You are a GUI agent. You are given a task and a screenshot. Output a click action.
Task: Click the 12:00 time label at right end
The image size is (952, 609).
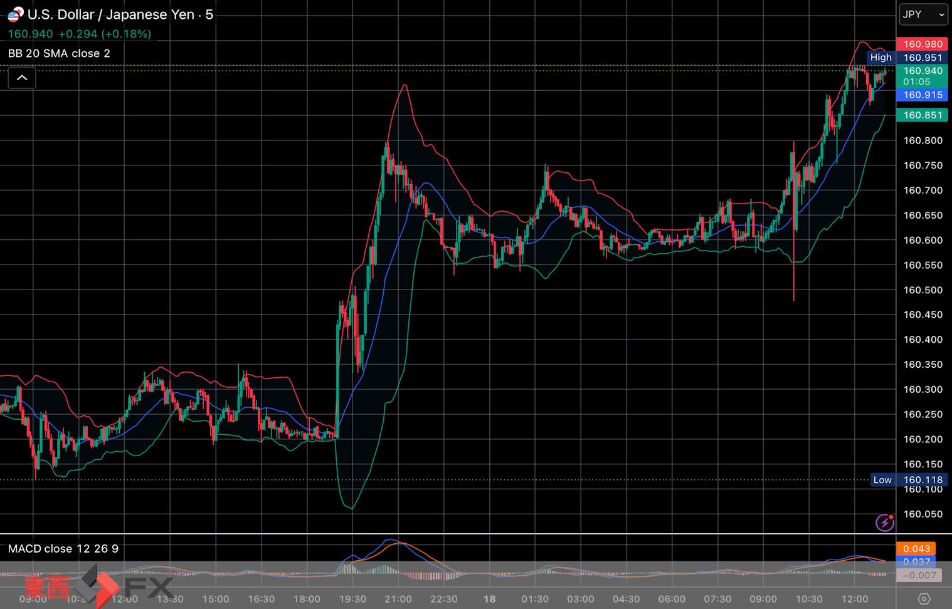(854, 599)
